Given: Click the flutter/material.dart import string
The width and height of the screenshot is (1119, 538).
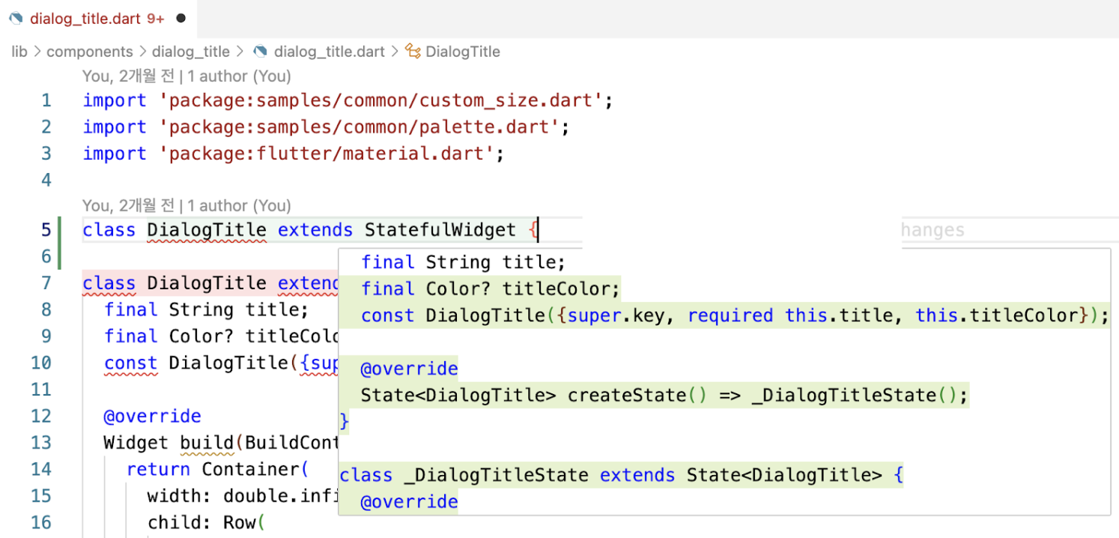Looking at the screenshot, I should coord(326,154).
